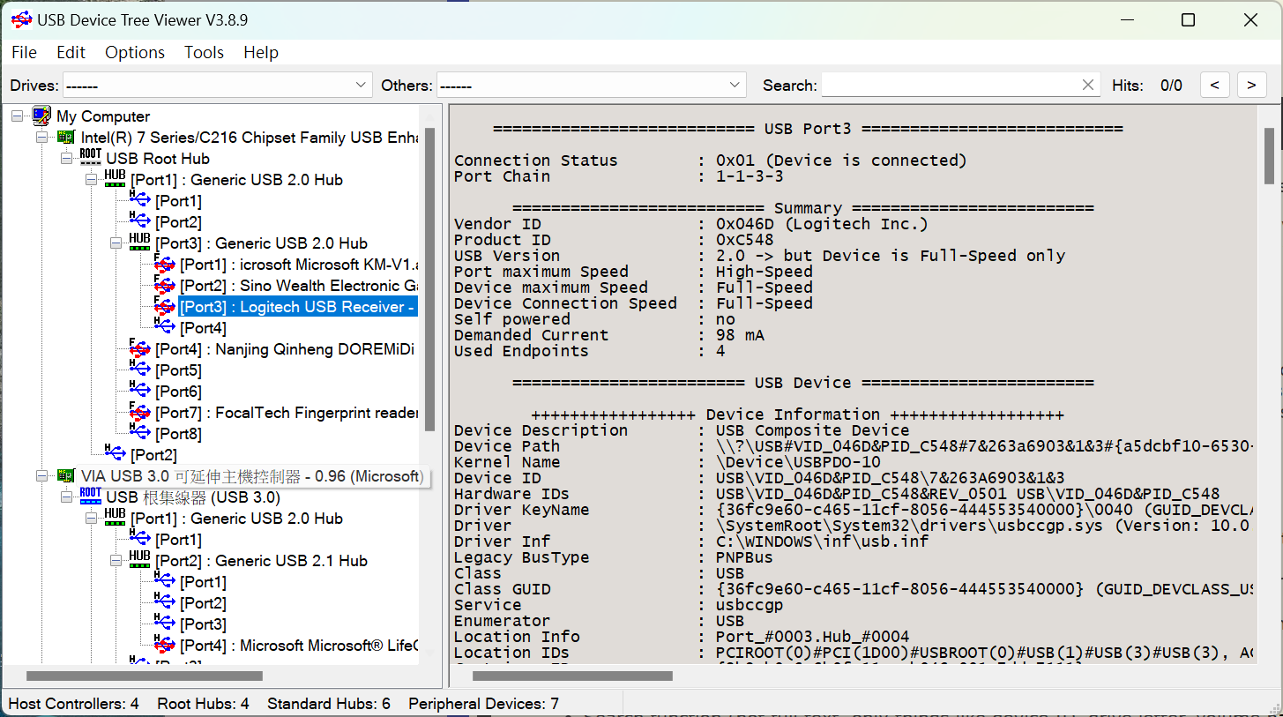Click the Generic USB 2.1 Hub icon
Screen dimensions: 1283x717
pyautogui.click(x=139, y=560)
